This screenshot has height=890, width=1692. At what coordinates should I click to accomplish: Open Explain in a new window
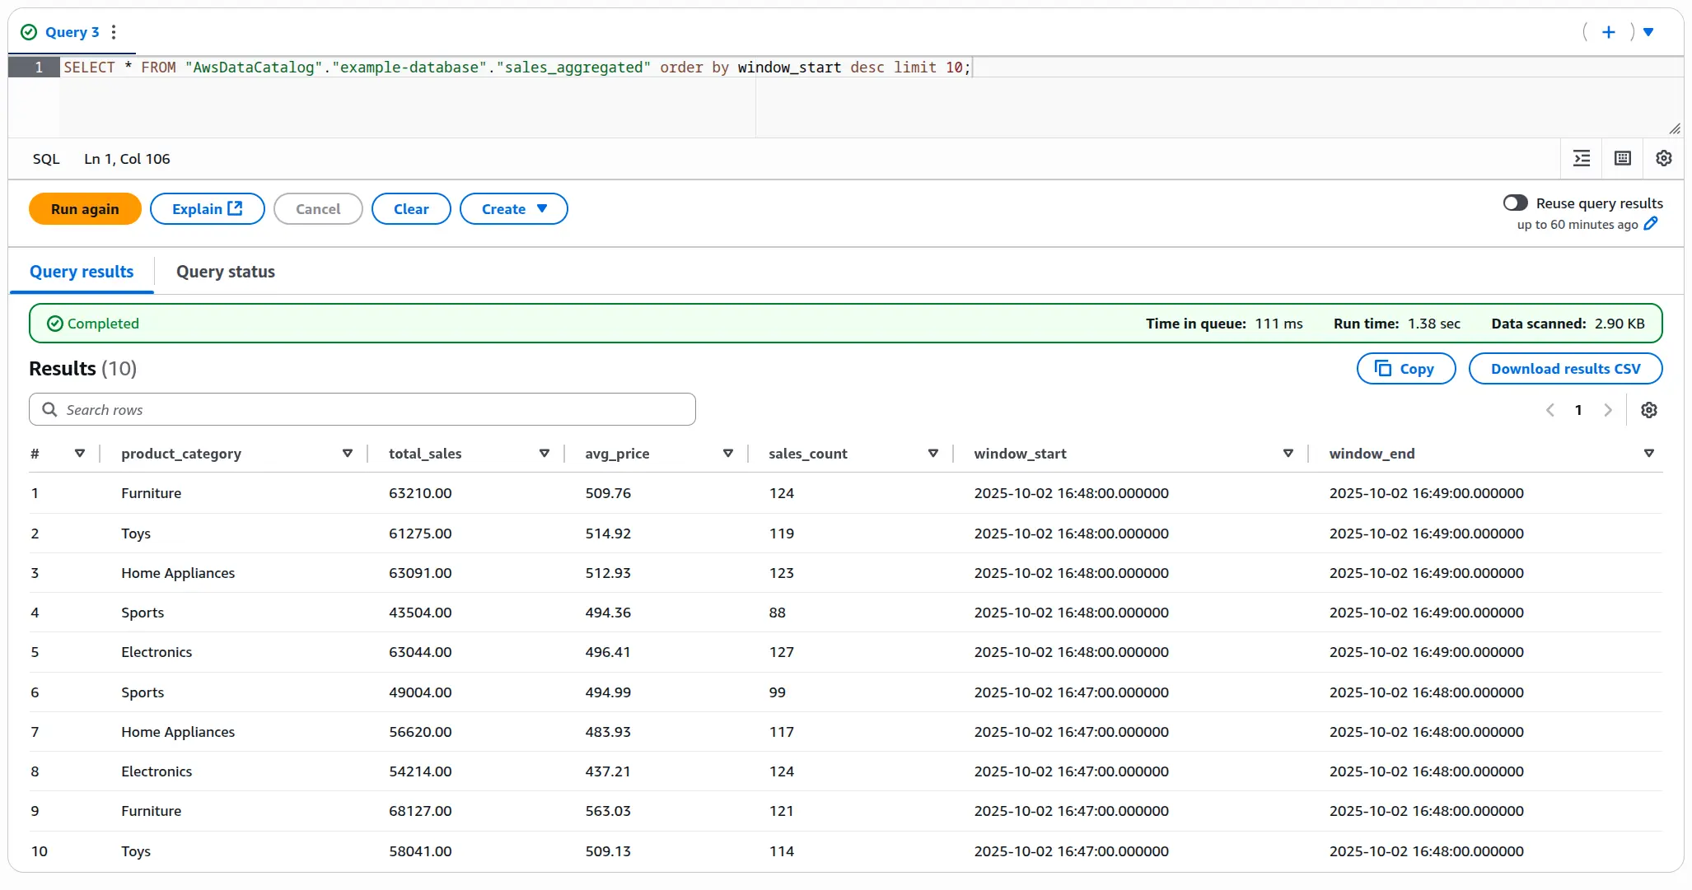pos(207,209)
